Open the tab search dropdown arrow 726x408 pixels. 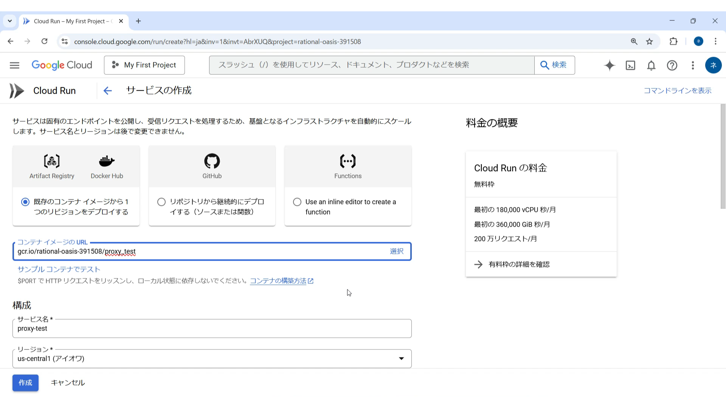pos(10,21)
